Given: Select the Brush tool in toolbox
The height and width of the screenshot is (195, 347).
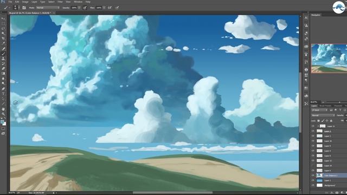Looking at the screenshot, I should (3, 54).
